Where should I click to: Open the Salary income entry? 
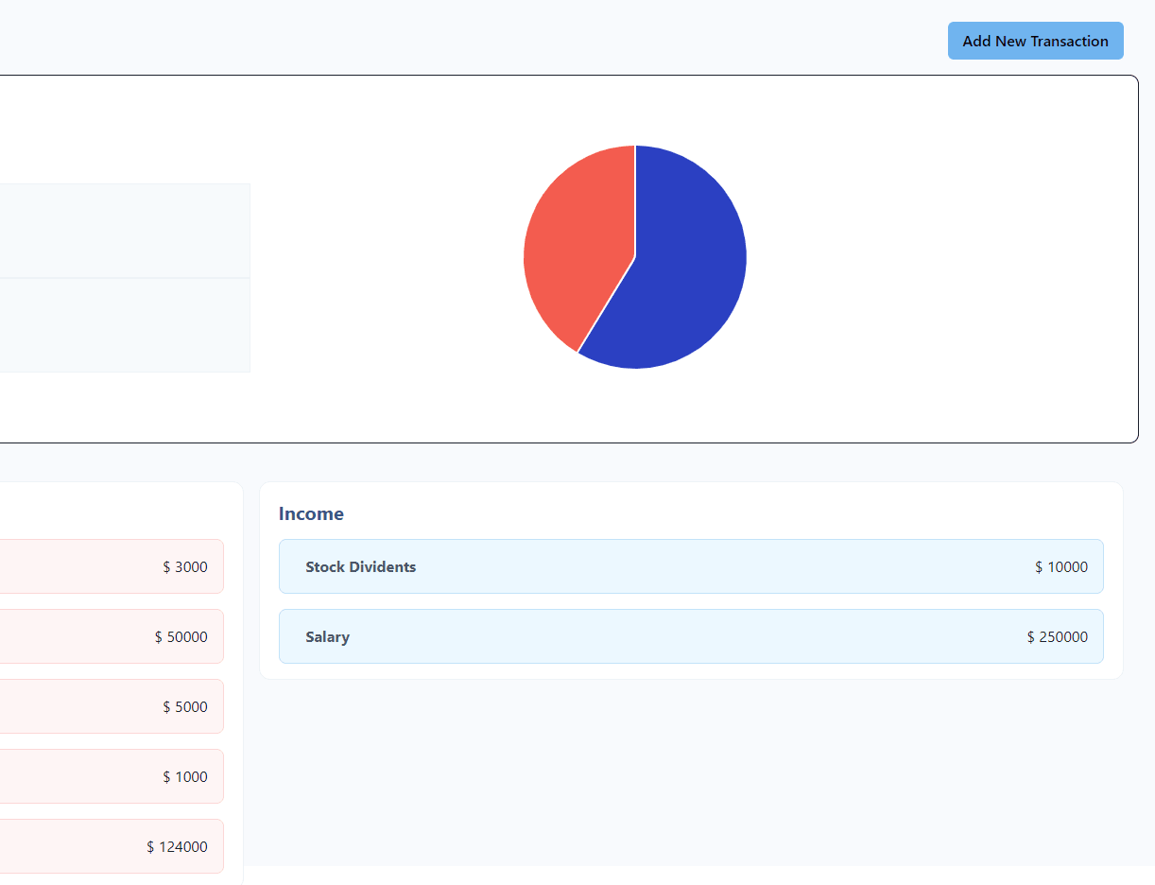click(x=691, y=636)
